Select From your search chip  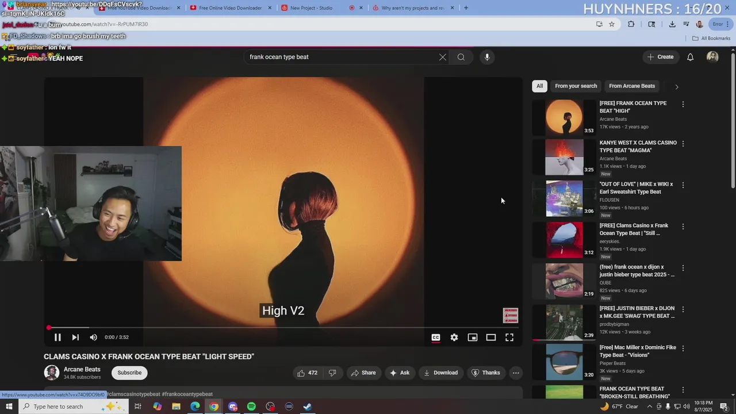576,86
